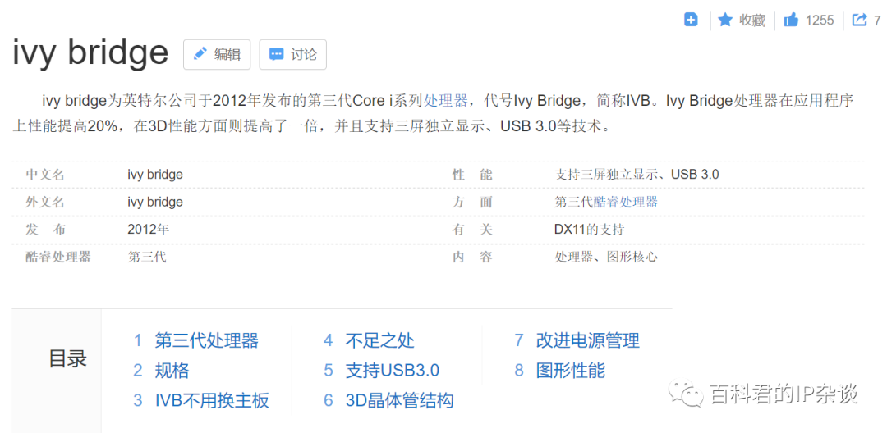The image size is (887, 433).
Task: Click the ivy bridge page title
Action: tap(90, 52)
